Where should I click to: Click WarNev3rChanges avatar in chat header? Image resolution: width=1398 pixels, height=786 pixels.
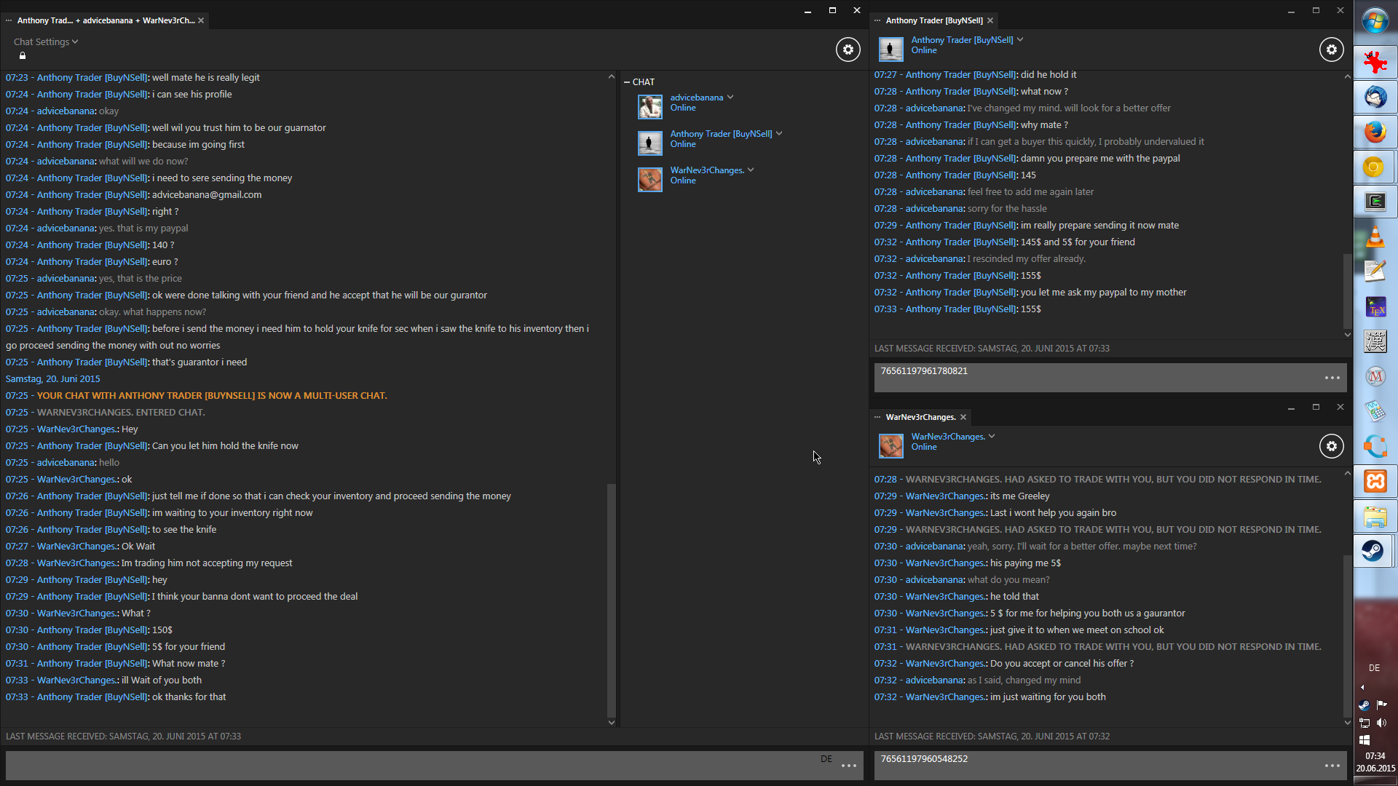(x=890, y=445)
